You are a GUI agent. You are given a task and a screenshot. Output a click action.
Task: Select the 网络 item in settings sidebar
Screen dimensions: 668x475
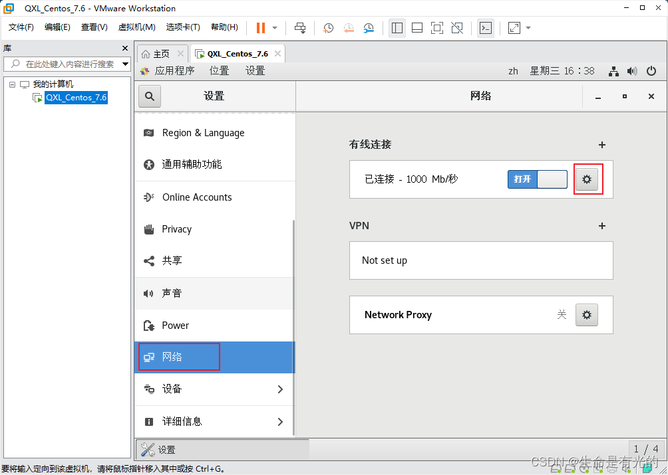click(179, 357)
